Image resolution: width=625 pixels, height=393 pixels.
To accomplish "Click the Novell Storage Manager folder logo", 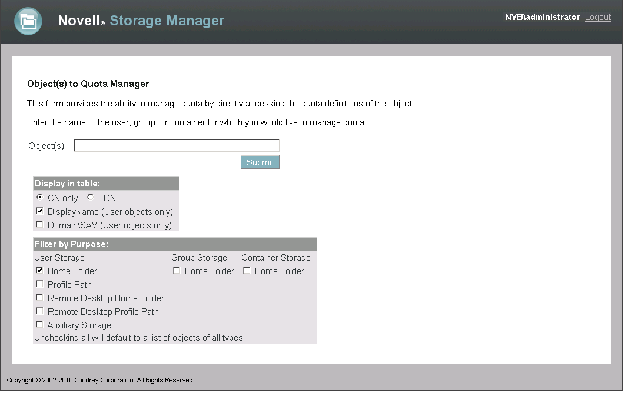I will point(28,21).
